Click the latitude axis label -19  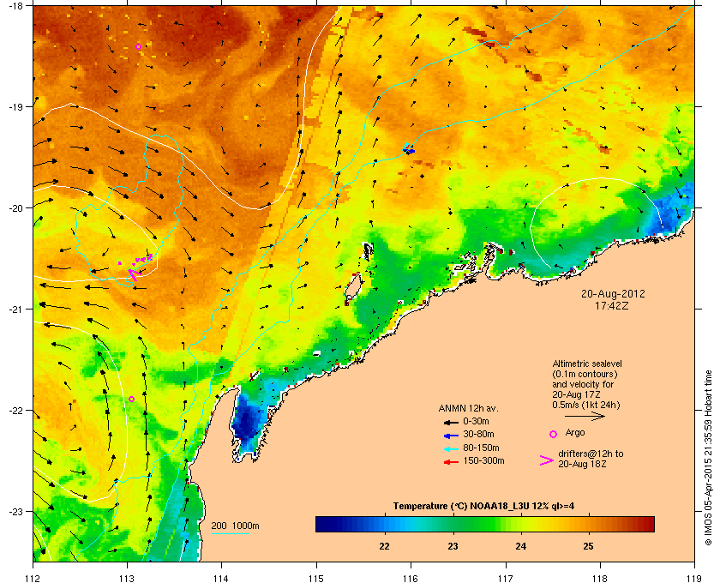click(15, 107)
